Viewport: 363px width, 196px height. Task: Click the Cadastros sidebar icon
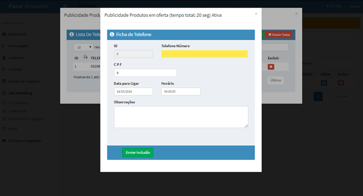click(x=4, y=58)
